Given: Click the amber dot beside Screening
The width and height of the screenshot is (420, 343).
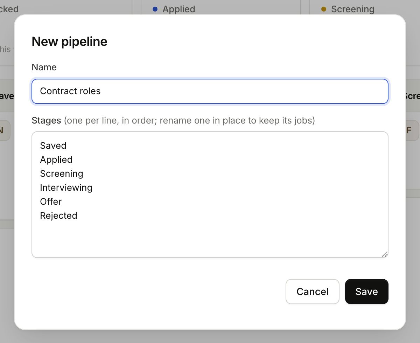Looking at the screenshot, I should 324,9.
